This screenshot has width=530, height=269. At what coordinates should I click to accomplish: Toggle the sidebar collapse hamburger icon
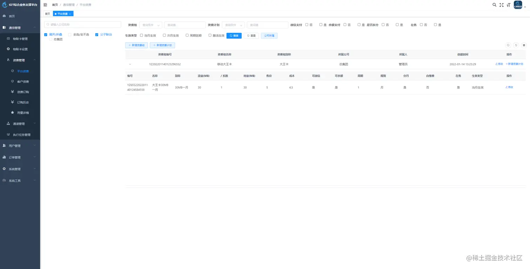pos(45,5)
